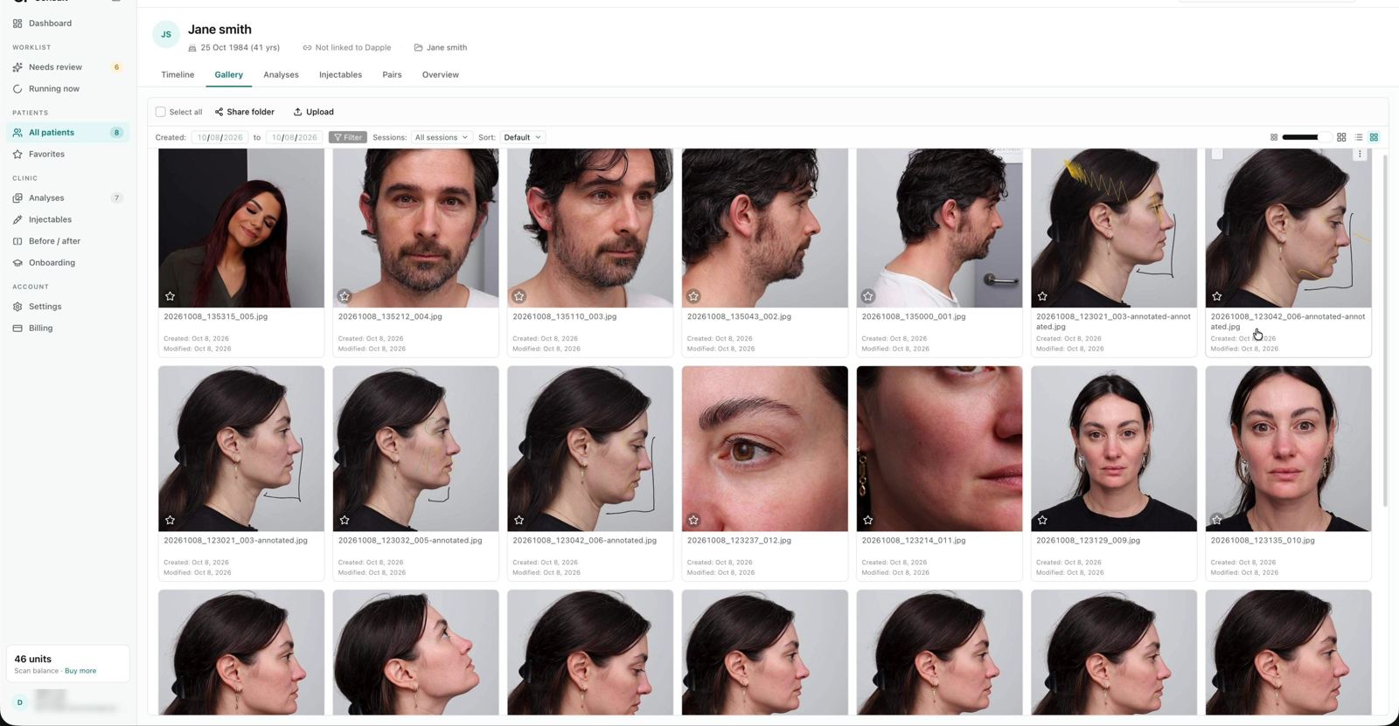Star the photo 20261008_123214_011.jpg

tap(867, 520)
